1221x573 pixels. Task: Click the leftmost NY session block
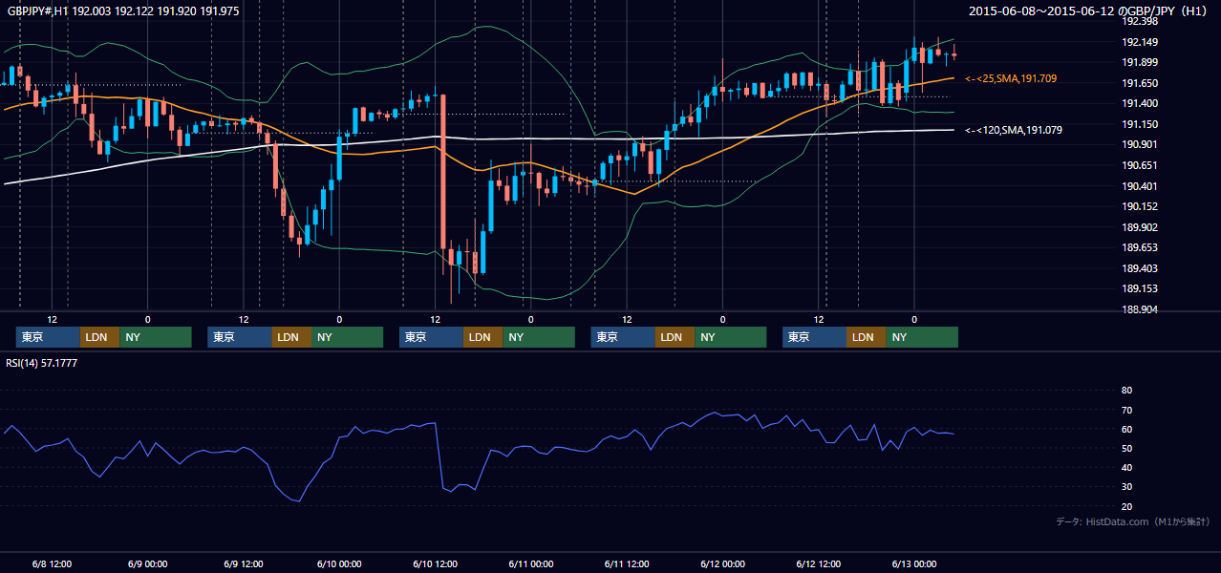coord(156,337)
